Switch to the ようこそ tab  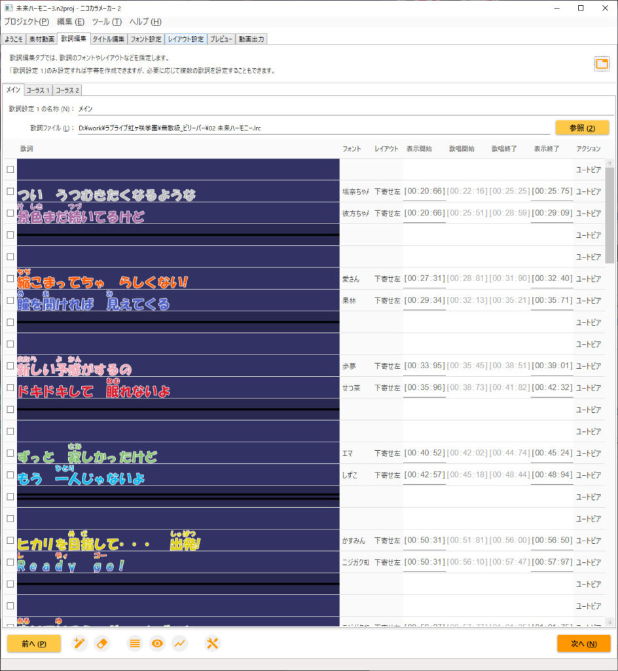(x=14, y=39)
